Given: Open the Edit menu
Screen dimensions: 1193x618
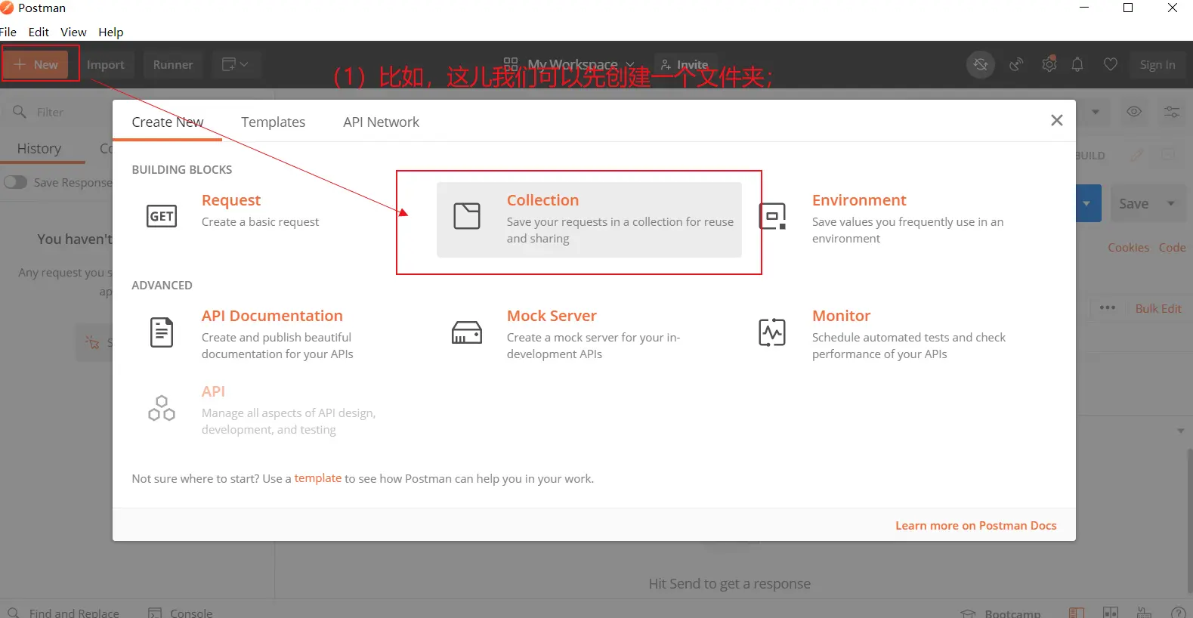Looking at the screenshot, I should click(x=39, y=32).
